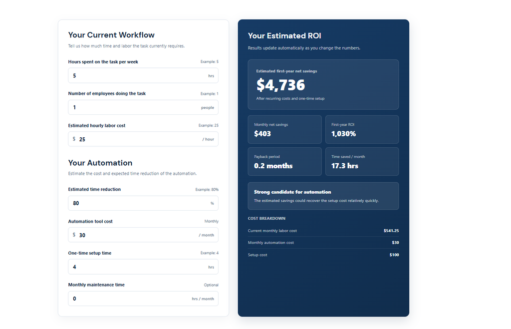The image size is (511, 329).
Task: Select the $4,736 first-year net savings value
Action: coord(280,85)
